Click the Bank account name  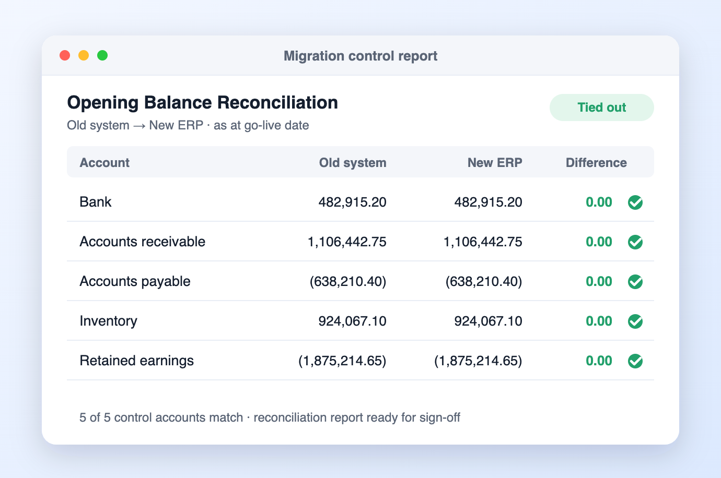96,202
